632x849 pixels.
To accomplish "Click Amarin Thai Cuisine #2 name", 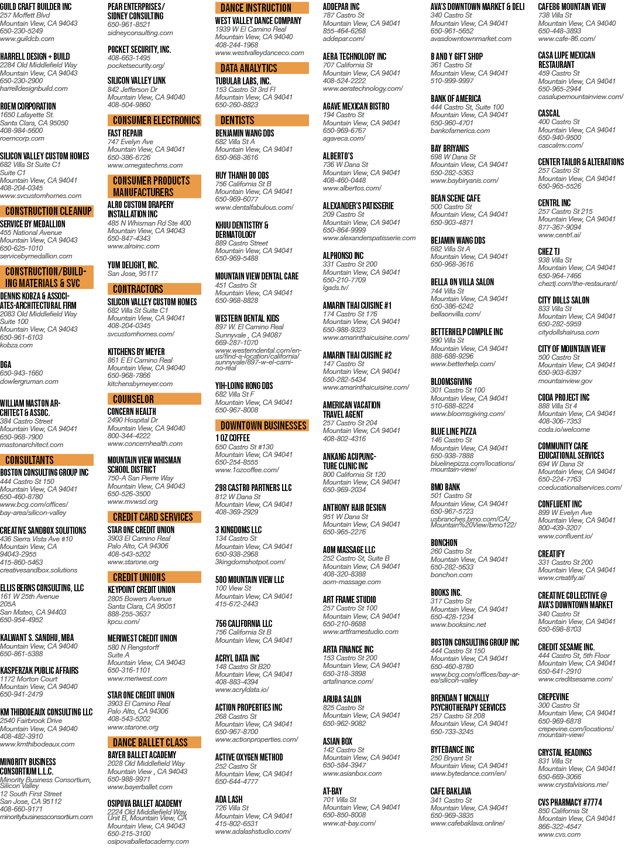I will tap(357, 355).
